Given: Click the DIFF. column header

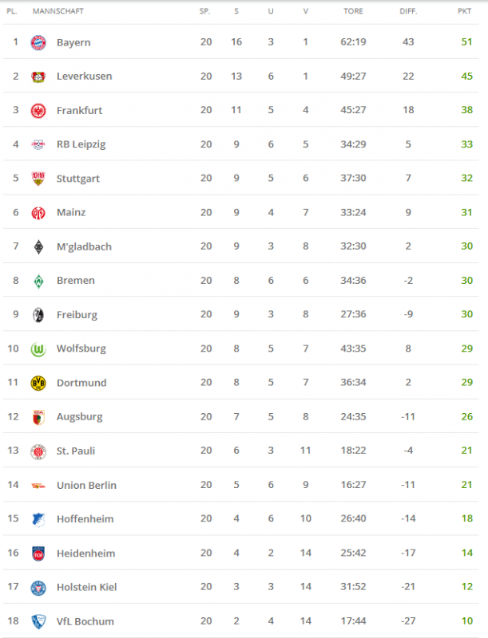Looking at the screenshot, I should [x=408, y=11].
